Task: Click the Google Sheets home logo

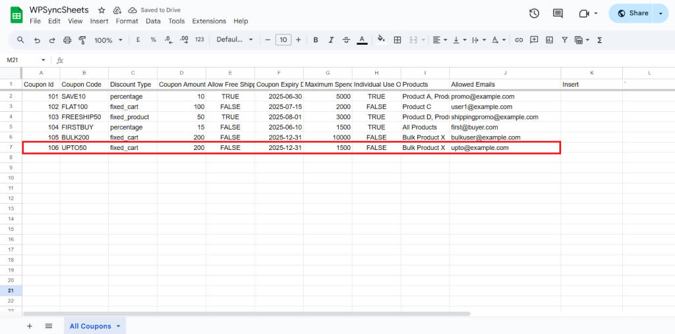Action: pyautogui.click(x=16, y=16)
